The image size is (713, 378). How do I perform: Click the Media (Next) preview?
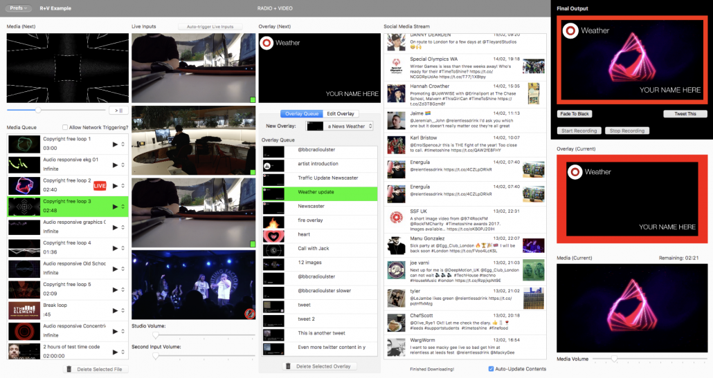point(68,68)
